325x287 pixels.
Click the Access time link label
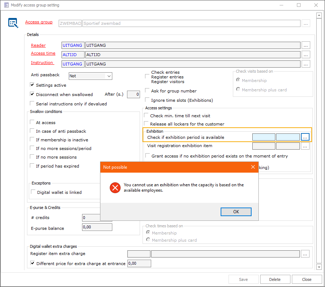[43, 53]
